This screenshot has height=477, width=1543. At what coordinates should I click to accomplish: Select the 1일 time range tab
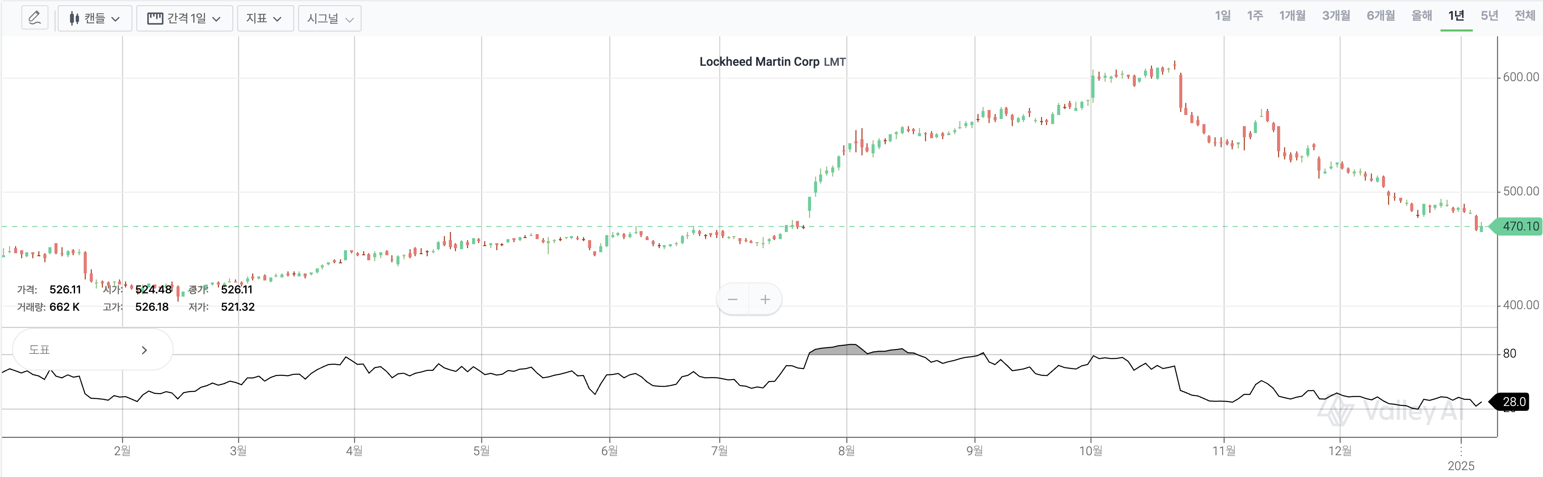click(1223, 16)
